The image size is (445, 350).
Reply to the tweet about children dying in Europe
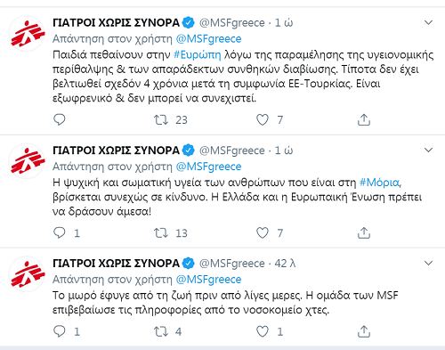(x=59, y=119)
